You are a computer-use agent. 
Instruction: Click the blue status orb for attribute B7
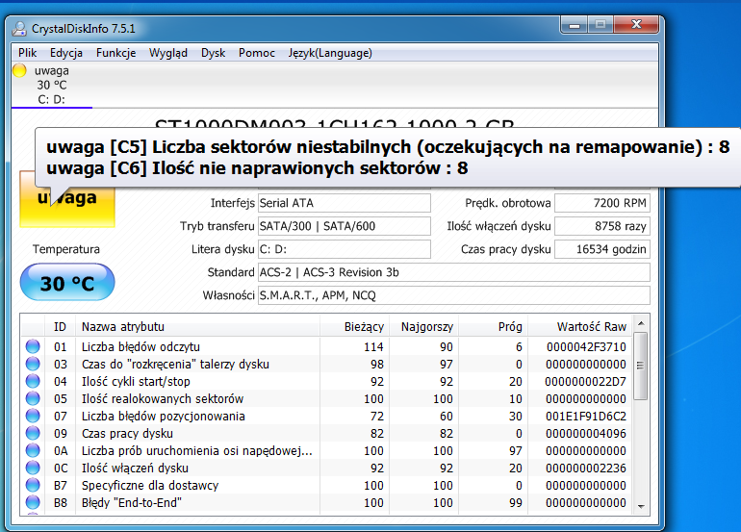point(33,485)
